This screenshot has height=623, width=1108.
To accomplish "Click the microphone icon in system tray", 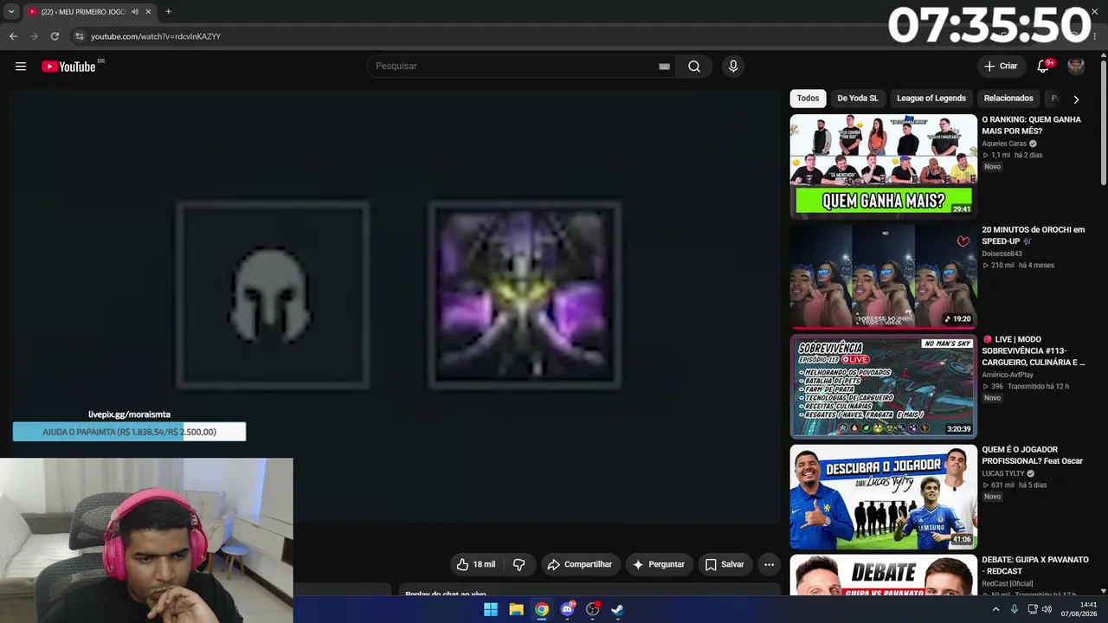I will click(x=1014, y=609).
